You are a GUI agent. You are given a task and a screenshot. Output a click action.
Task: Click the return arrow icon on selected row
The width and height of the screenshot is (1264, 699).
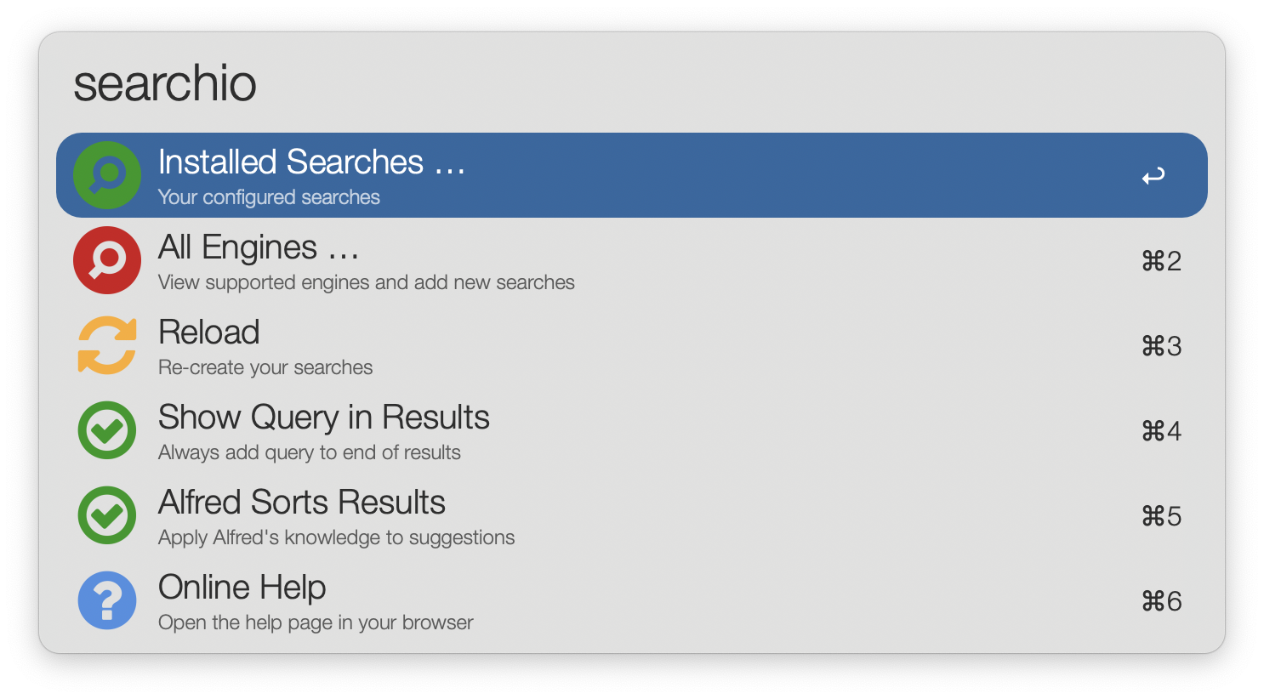[1153, 176]
